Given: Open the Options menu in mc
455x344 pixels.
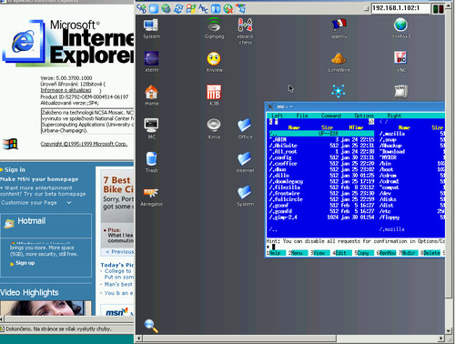Looking at the screenshot, I should (x=364, y=116).
